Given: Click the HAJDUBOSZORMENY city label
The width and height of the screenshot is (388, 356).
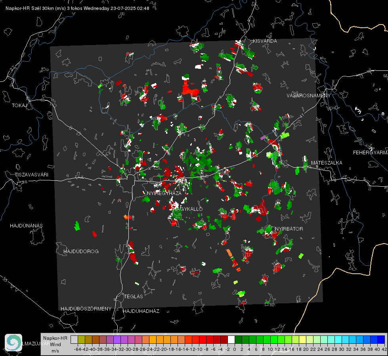Looking at the screenshot, I should pyautogui.click(x=86, y=309).
